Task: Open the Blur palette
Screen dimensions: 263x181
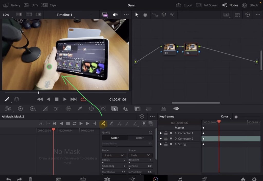Action: tap(126, 109)
